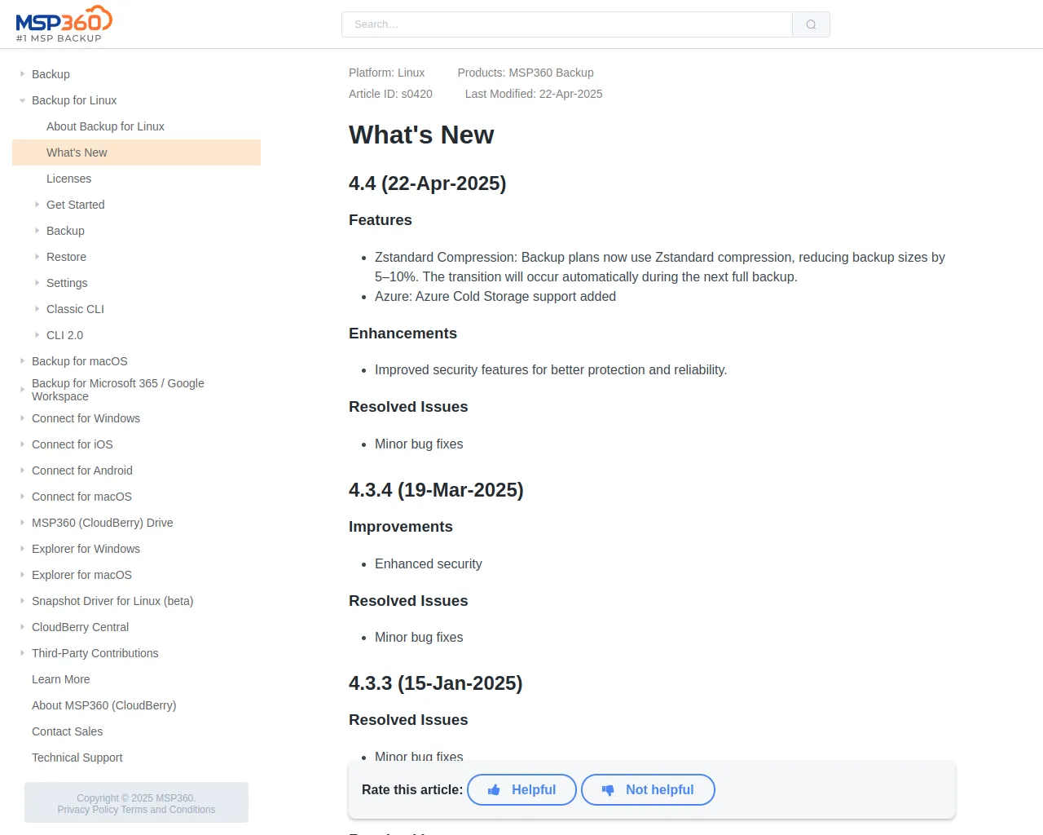1043x835 pixels.
Task: Open the Contact Sales link
Action: point(67,731)
